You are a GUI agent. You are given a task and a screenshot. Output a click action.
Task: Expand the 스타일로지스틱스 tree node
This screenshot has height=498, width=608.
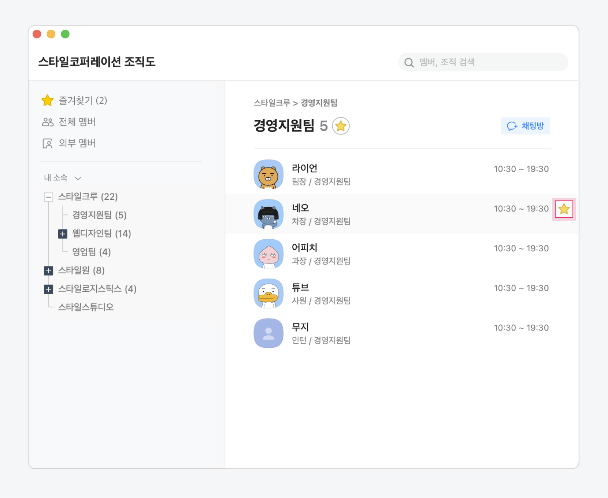48,289
